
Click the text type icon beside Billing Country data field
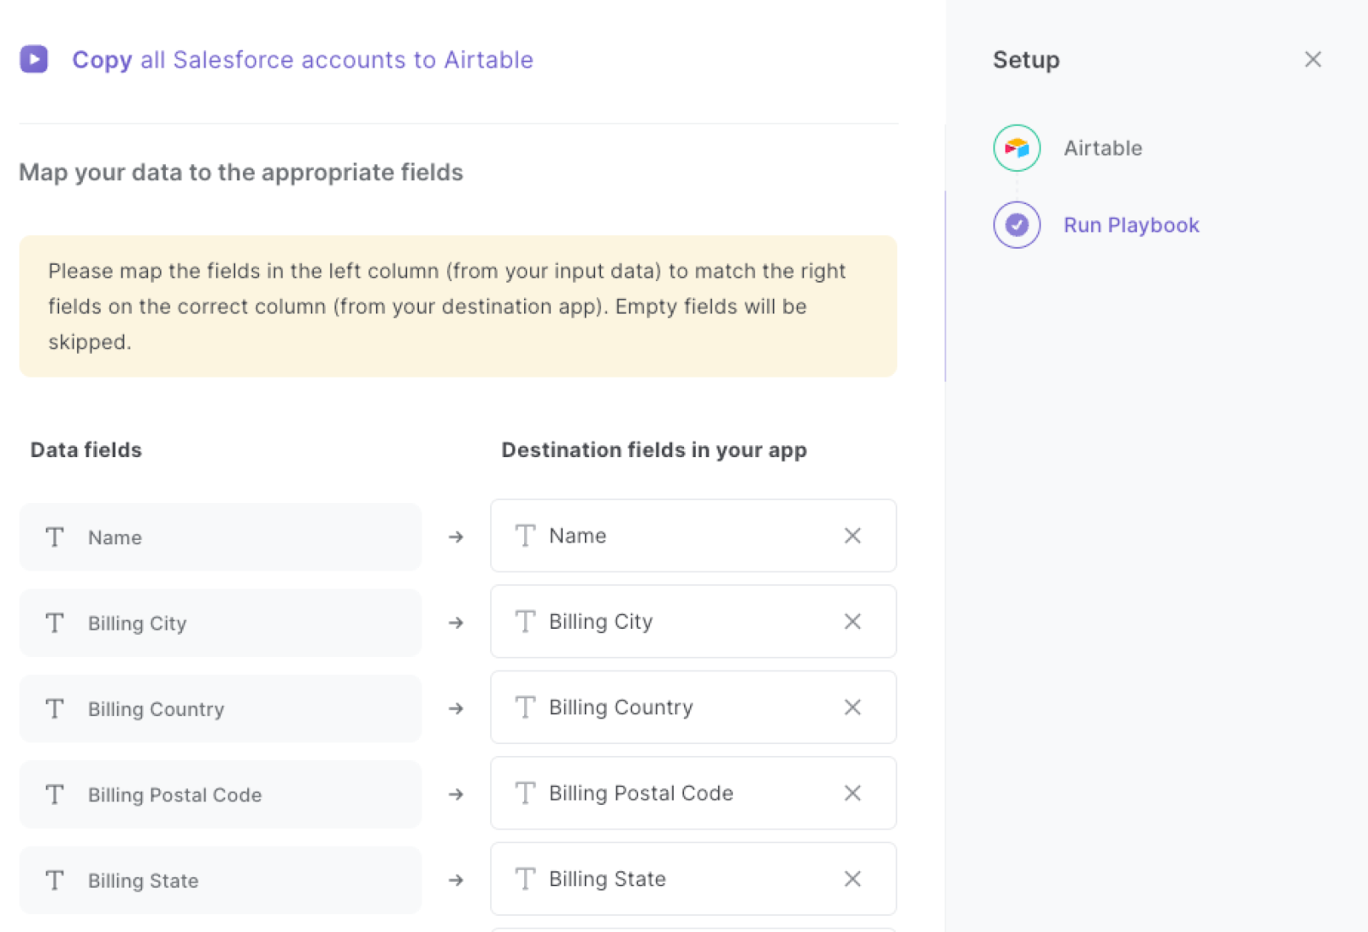tap(55, 709)
